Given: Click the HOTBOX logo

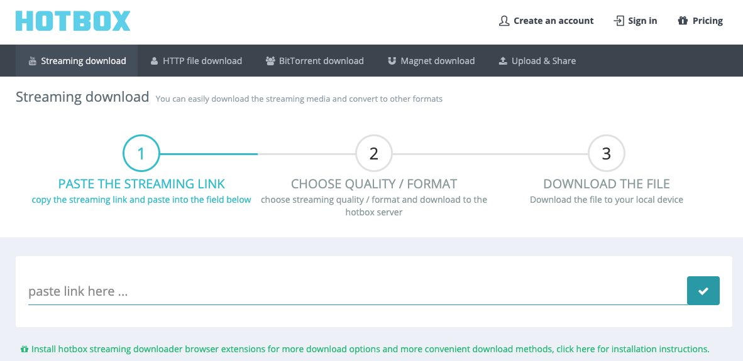Looking at the screenshot, I should [x=73, y=21].
